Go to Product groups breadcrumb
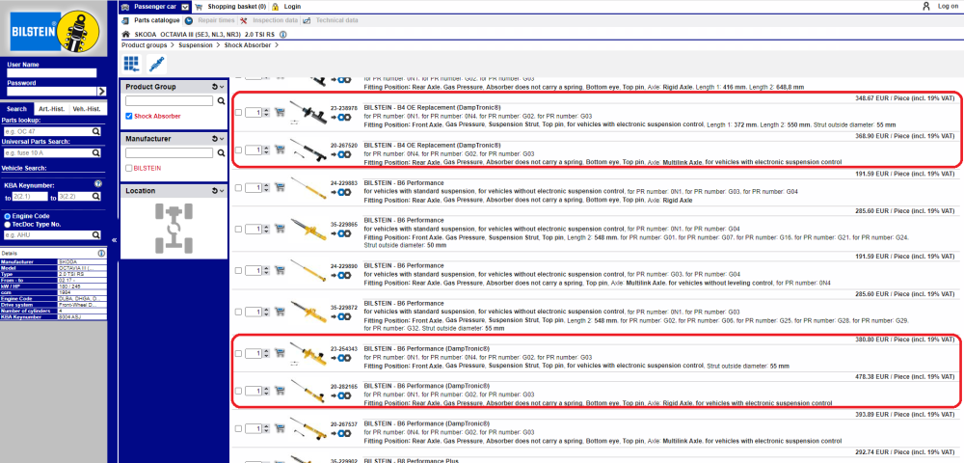Image resolution: width=964 pixels, height=463 pixels. (145, 45)
